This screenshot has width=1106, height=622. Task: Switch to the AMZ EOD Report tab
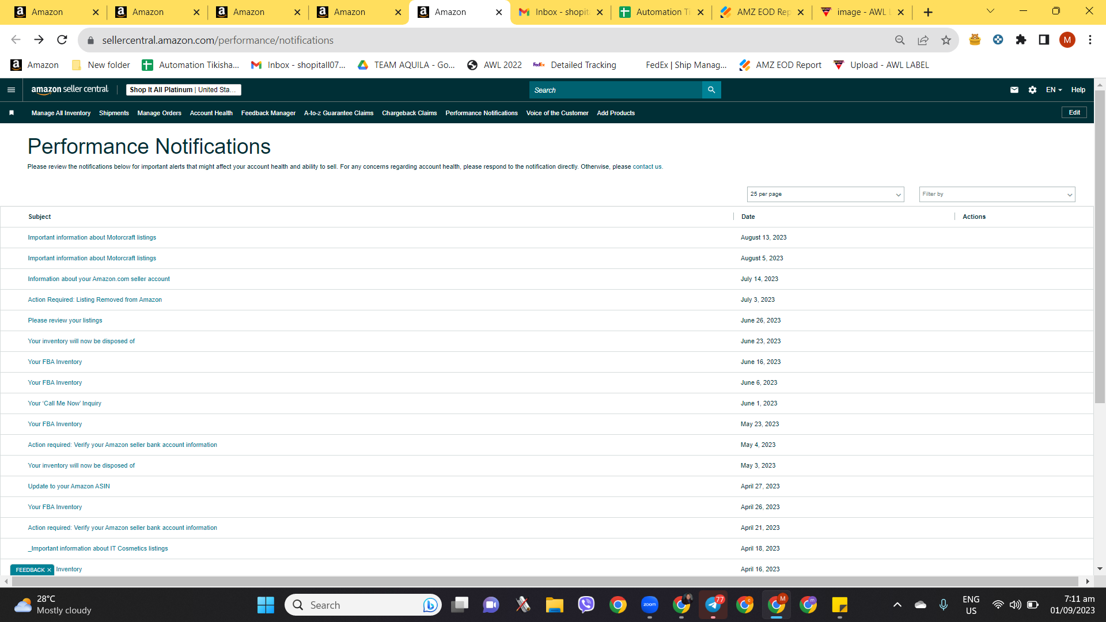click(x=762, y=12)
